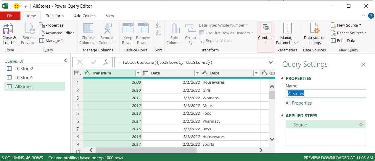Switch to the Home tab
This screenshot has height=161, width=375.
point(30,16)
